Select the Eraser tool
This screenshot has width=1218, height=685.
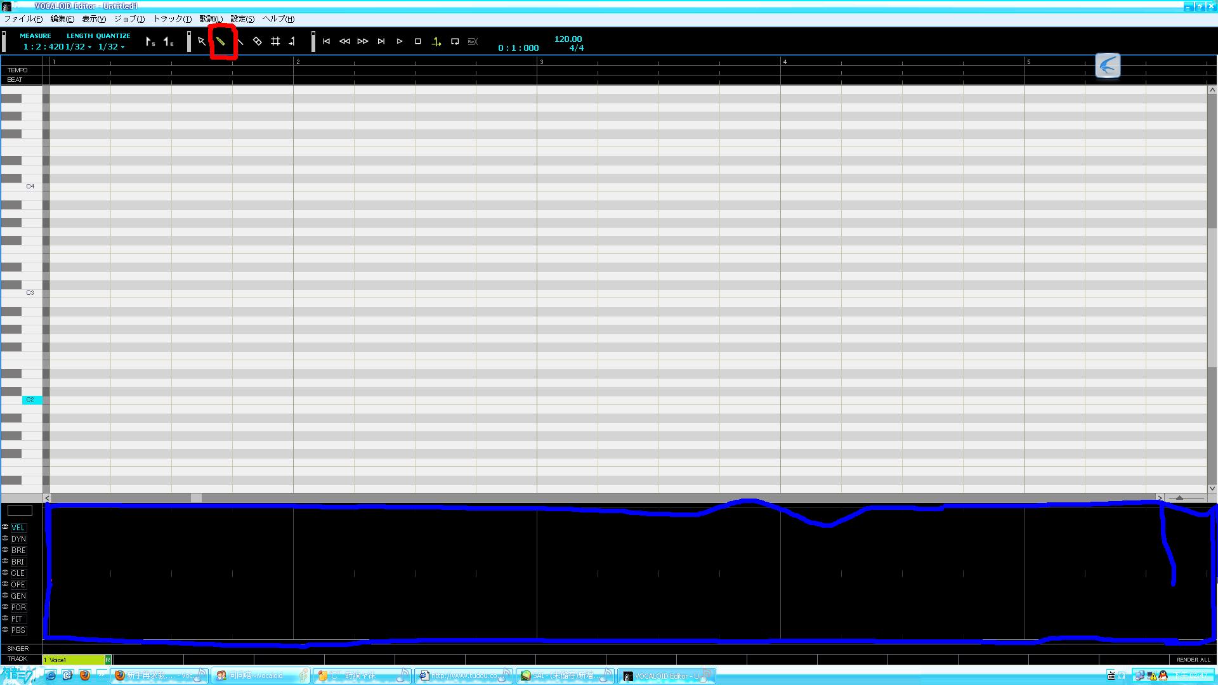click(257, 42)
